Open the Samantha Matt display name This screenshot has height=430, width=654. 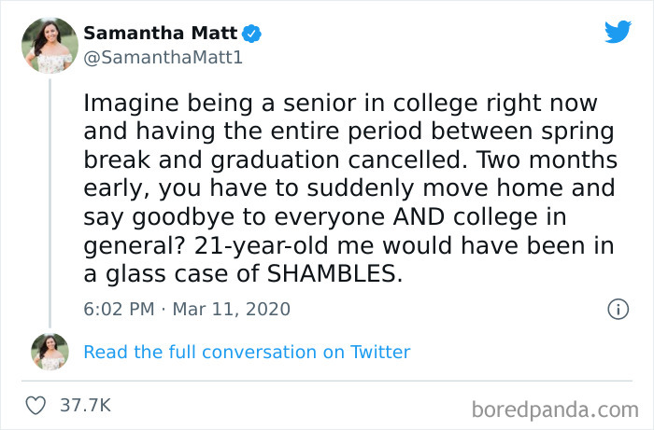162,34
